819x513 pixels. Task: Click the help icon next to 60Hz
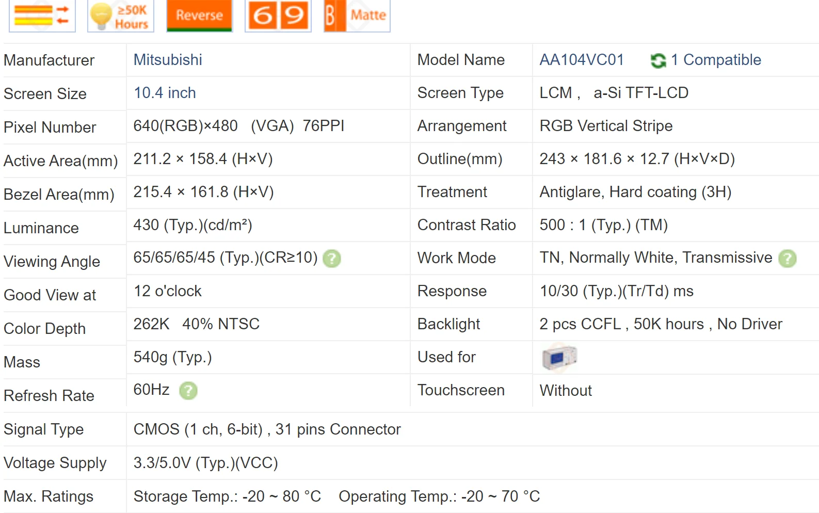[188, 391]
